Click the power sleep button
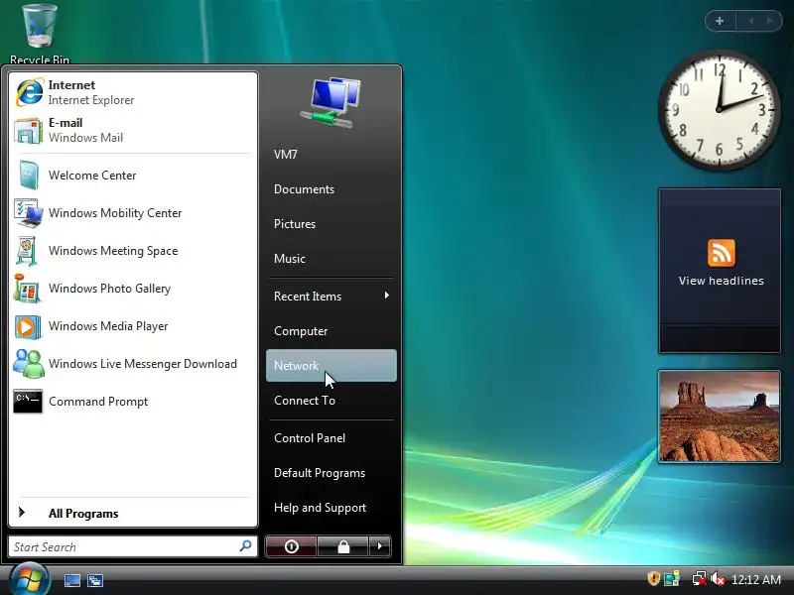The width and height of the screenshot is (794, 595). coord(291,546)
